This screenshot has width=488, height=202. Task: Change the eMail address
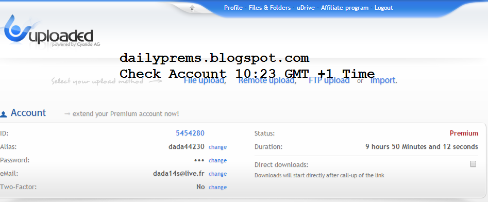[x=217, y=174]
